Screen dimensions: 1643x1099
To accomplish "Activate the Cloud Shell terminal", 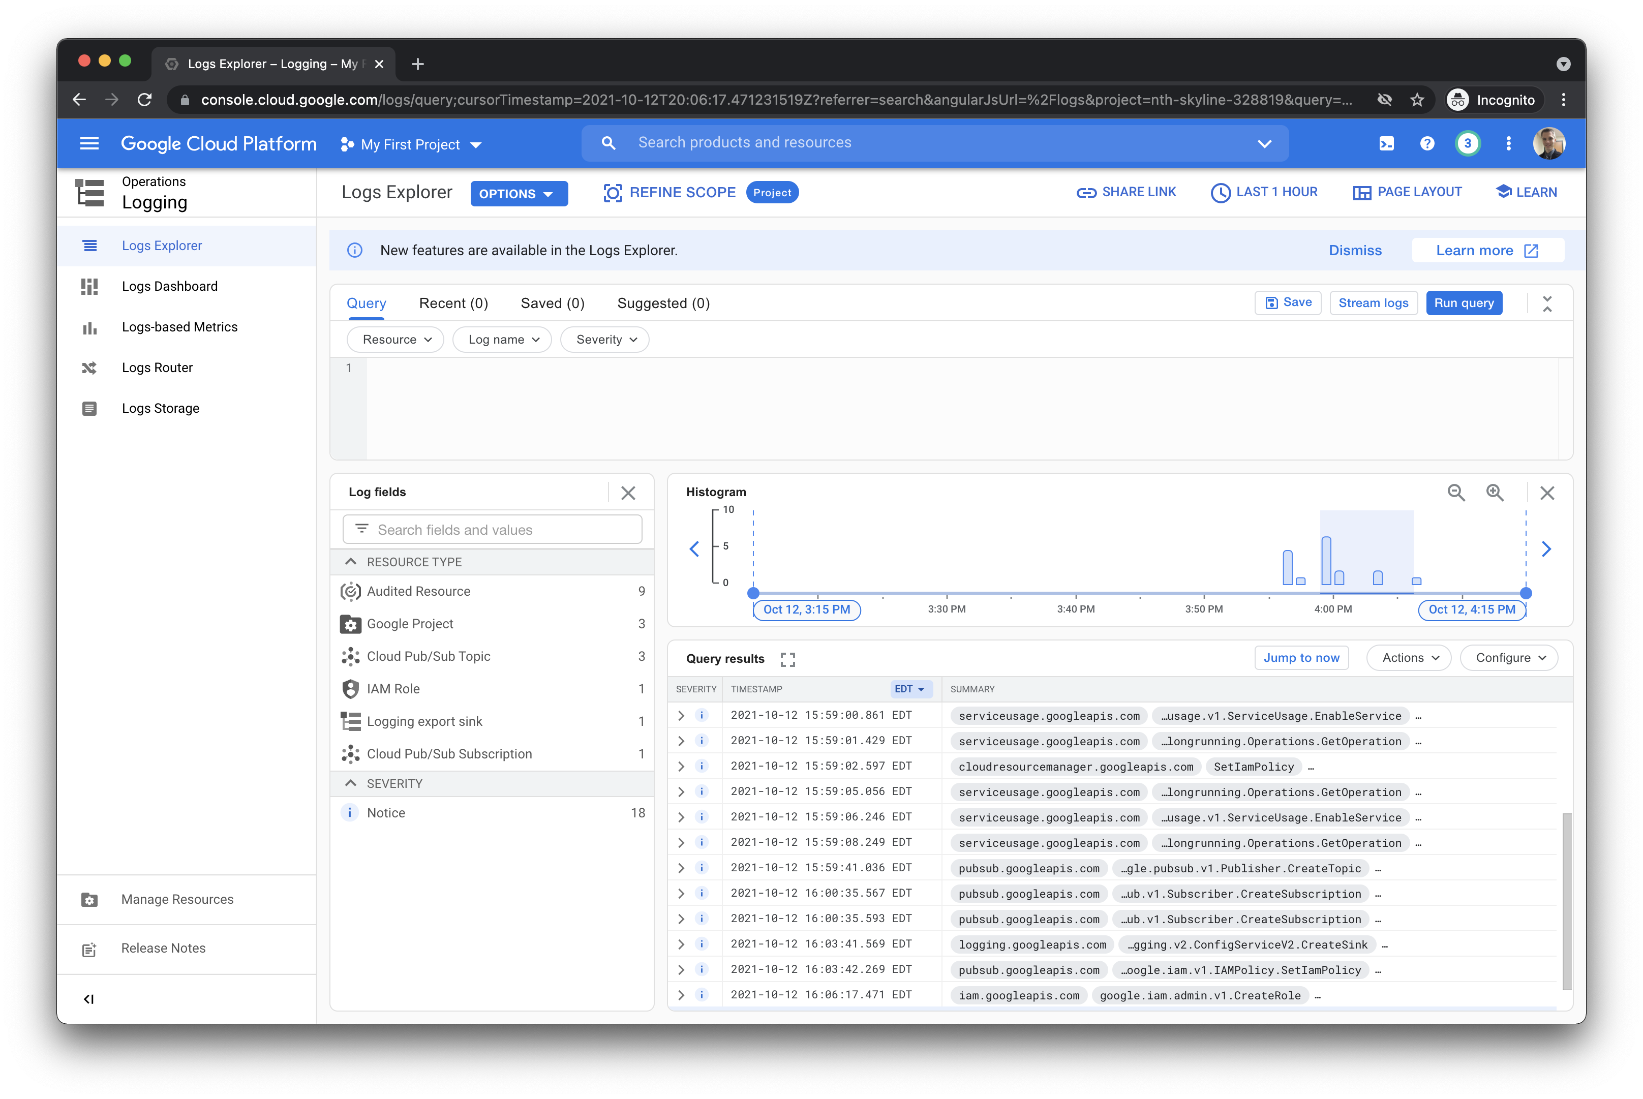I will pos(1387,143).
